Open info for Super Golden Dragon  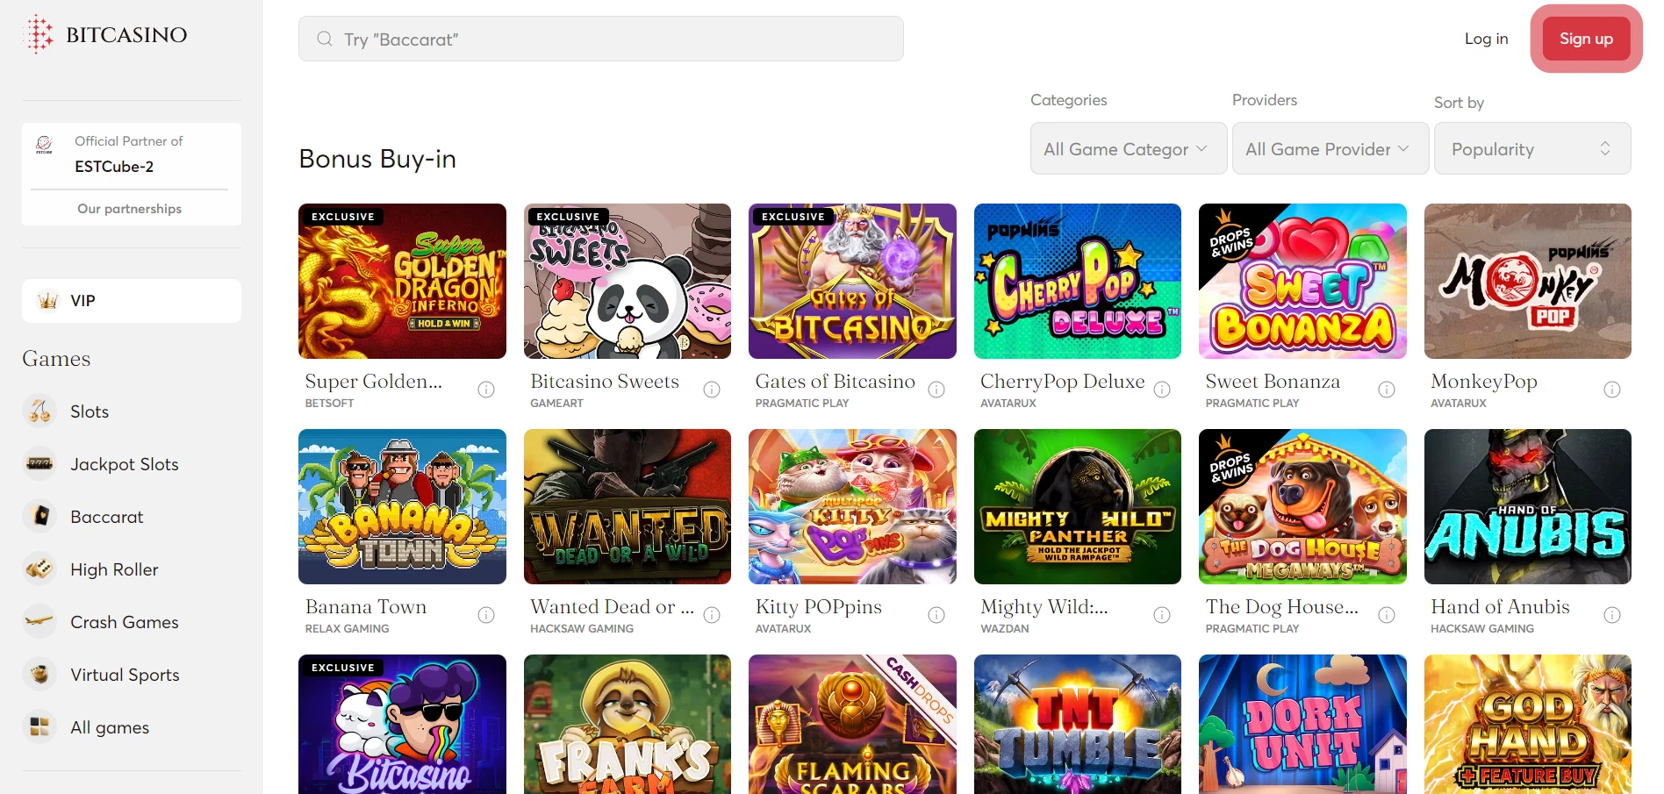coord(486,390)
